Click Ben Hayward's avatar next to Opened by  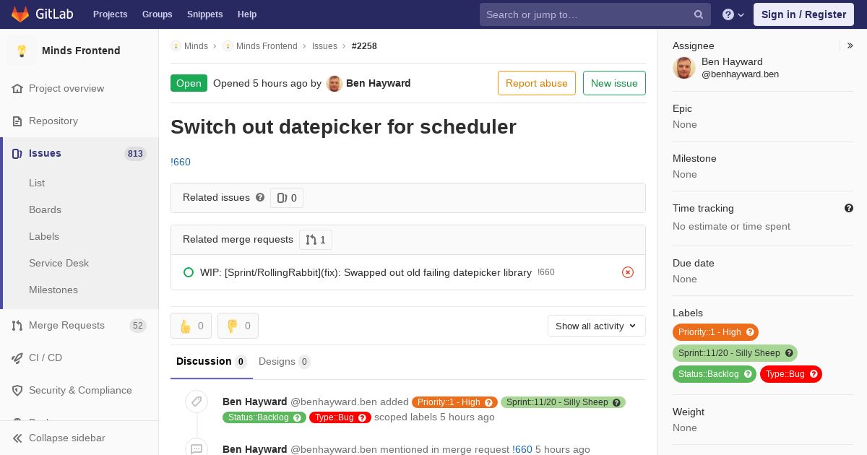[x=334, y=84]
